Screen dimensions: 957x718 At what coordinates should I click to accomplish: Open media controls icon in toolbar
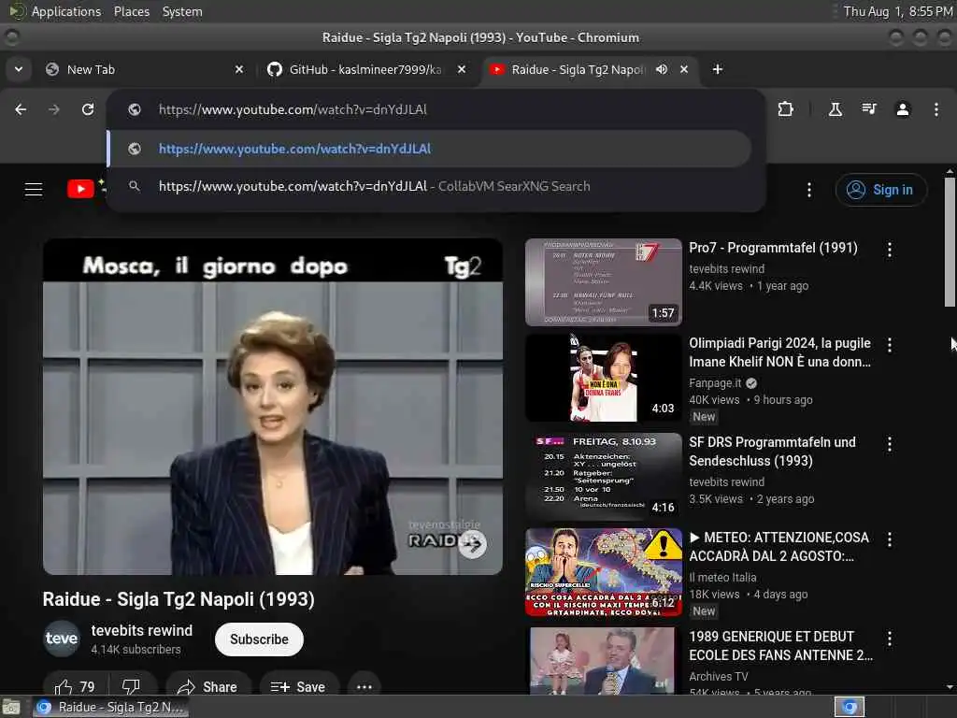869,109
